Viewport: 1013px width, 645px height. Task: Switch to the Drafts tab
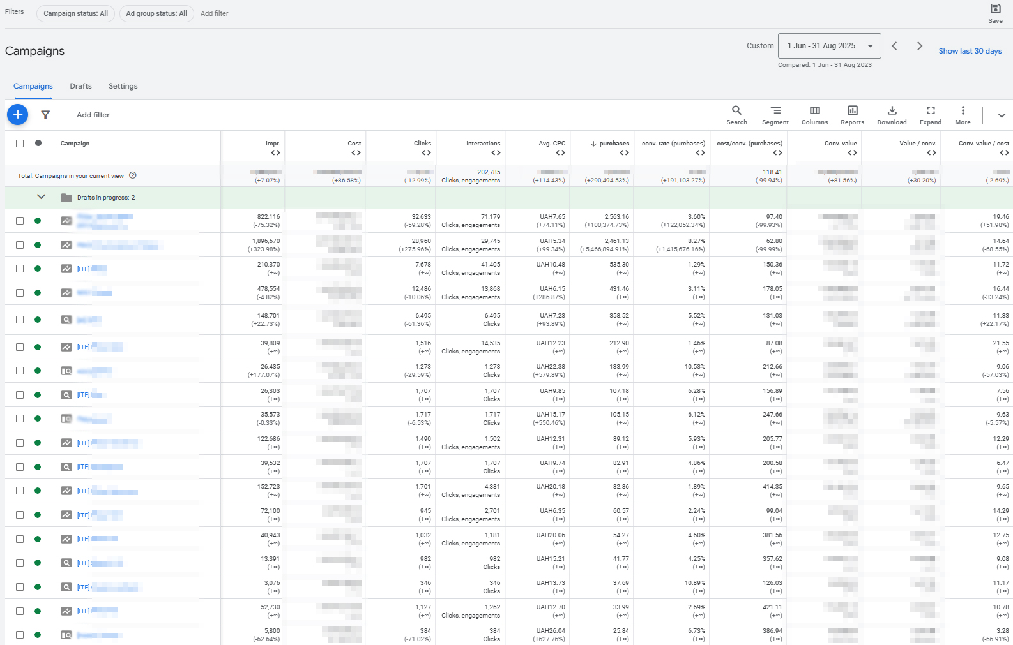[x=80, y=86]
